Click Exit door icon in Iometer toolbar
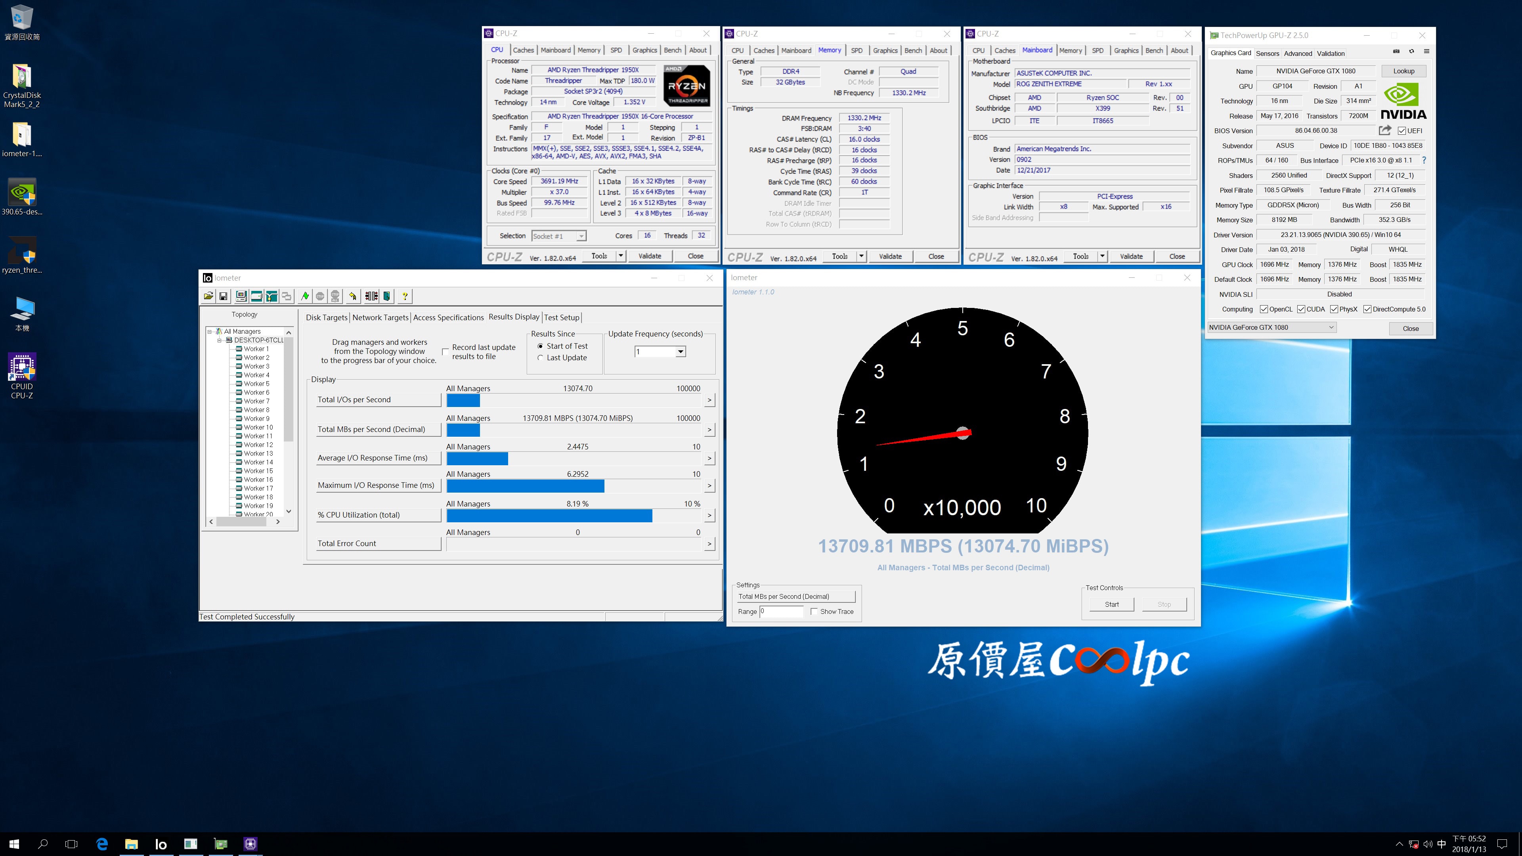The width and height of the screenshot is (1522, 856). point(387,296)
